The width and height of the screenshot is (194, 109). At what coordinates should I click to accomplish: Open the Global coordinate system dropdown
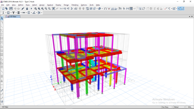tap(180, 107)
